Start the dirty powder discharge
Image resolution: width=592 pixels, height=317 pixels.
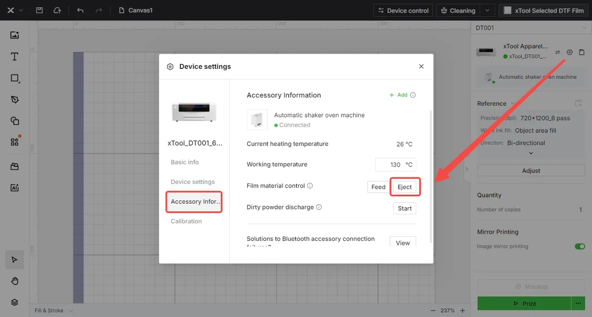405,208
